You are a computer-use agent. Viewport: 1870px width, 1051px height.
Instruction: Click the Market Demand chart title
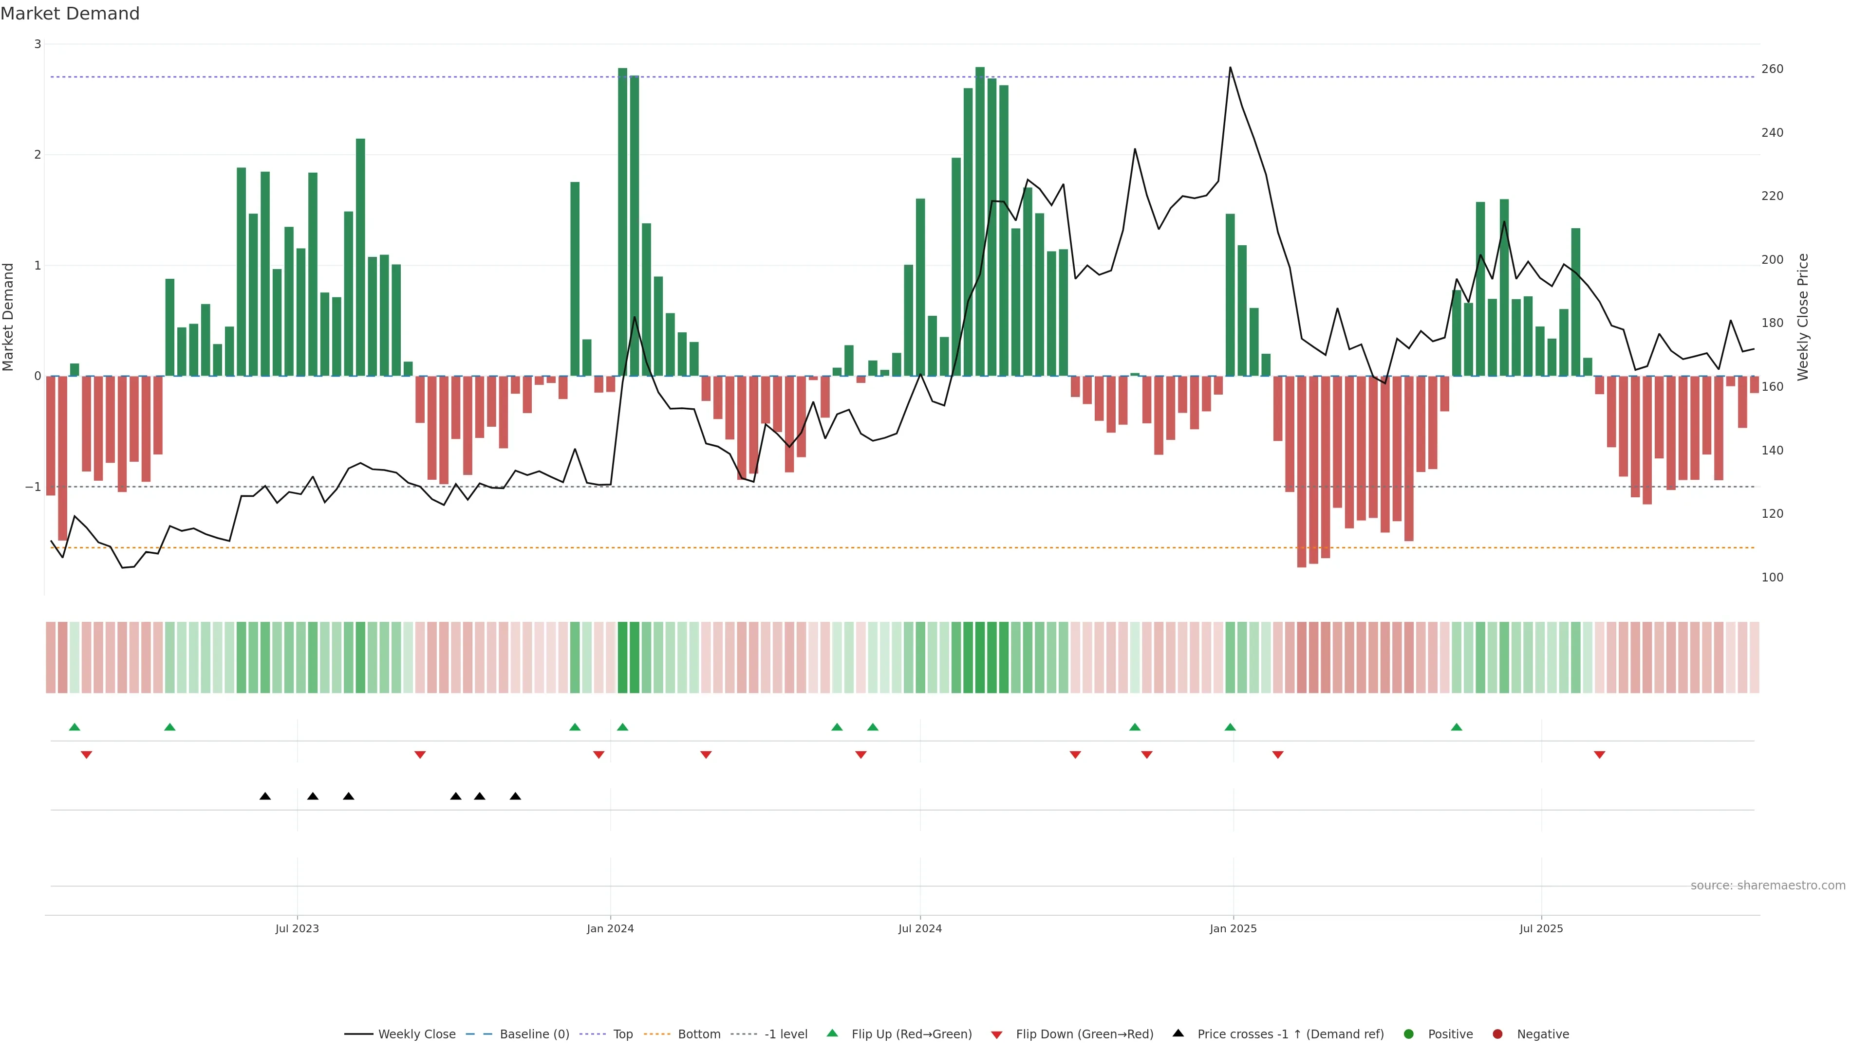70,14
